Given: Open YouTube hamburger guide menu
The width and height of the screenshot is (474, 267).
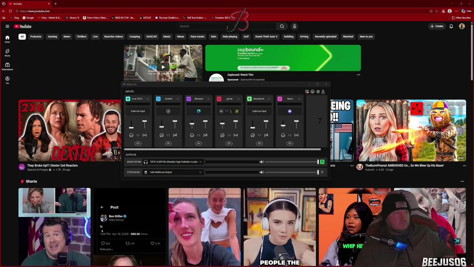Looking at the screenshot, I should [7, 26].
